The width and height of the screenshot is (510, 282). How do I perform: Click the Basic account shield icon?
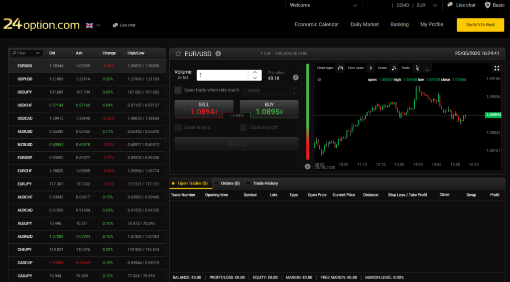point(487,5)
